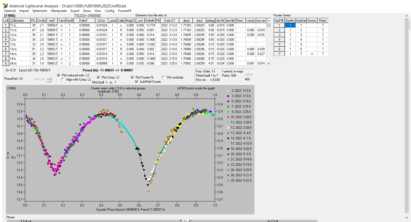Click yellow legend dot for 2022-3-12.0
This screenshot has height=222, width=411.
pyautogui.click(x=228, y=91)
